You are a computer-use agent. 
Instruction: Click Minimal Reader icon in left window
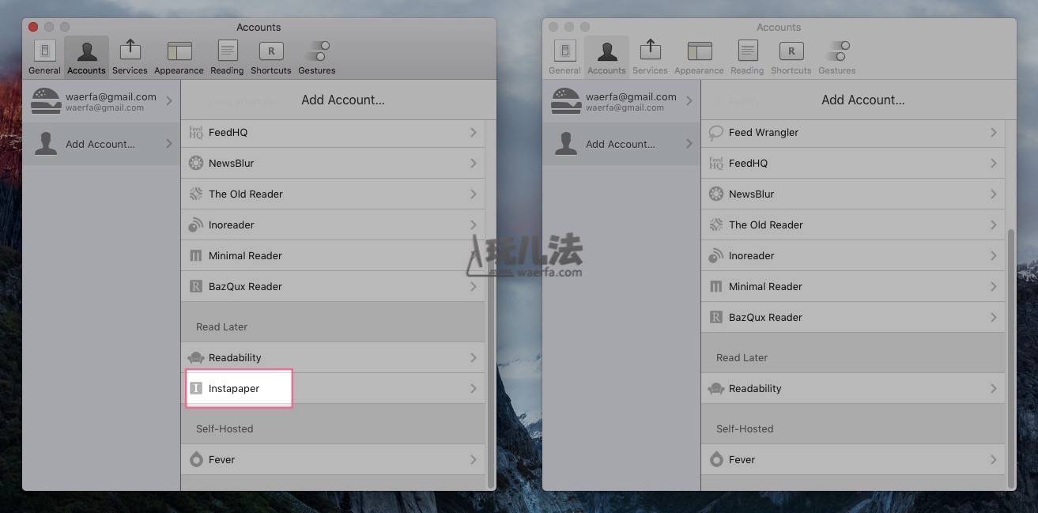(x=196, y=256)
